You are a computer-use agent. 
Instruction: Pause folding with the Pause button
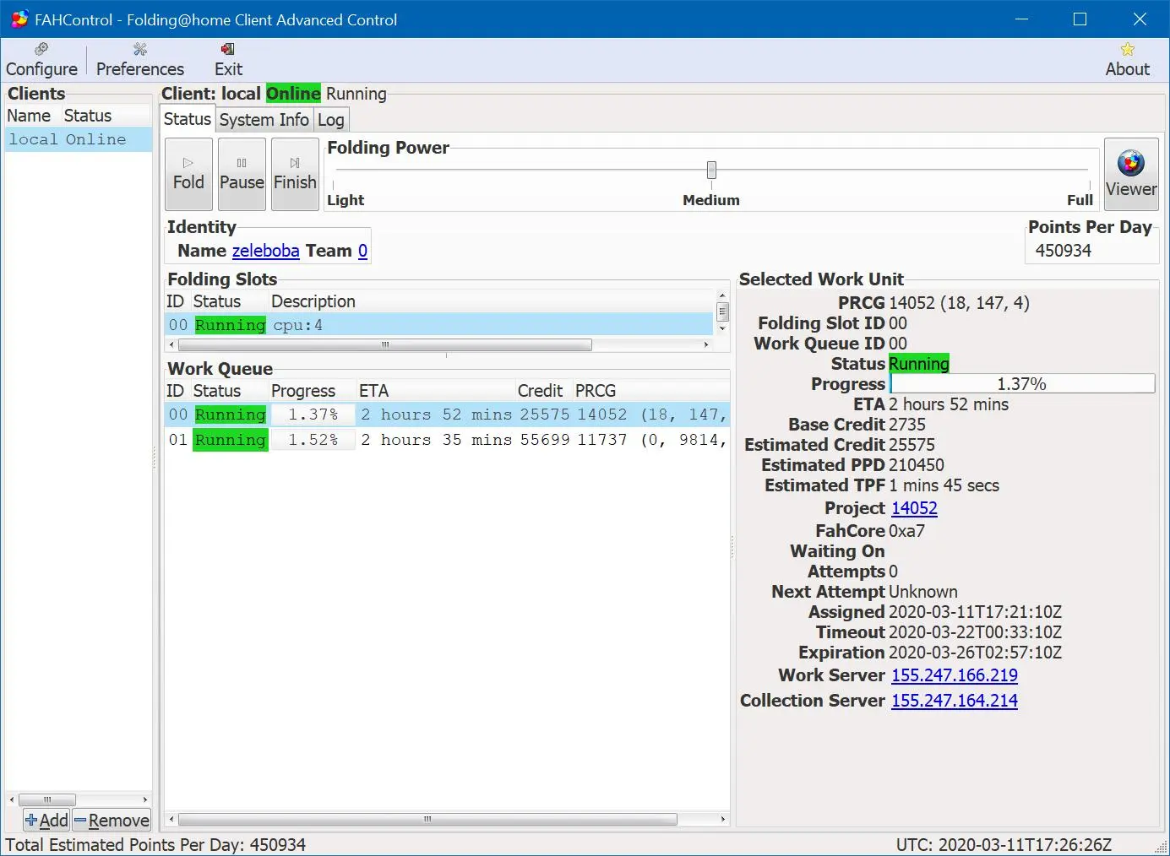click(242, 174)
